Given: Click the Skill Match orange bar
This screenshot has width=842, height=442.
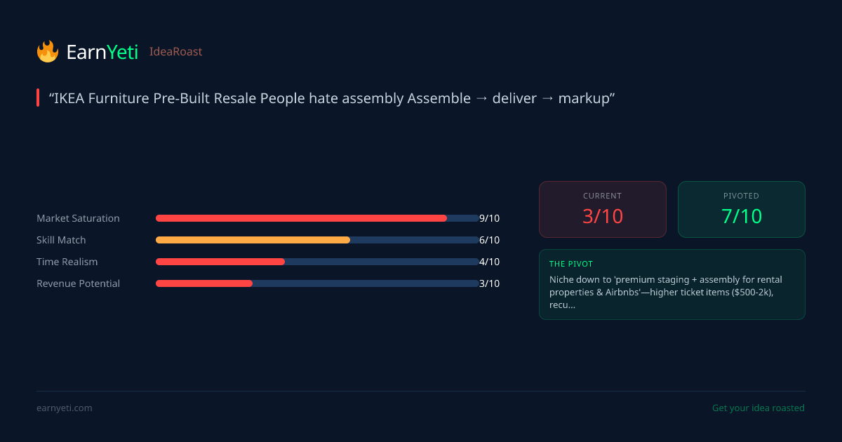Looking at the screenshot, I should 253,240.
